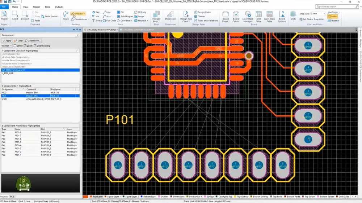362x203 pixels.
Task: Select the Dimension tool
Action: coord(171,16)
